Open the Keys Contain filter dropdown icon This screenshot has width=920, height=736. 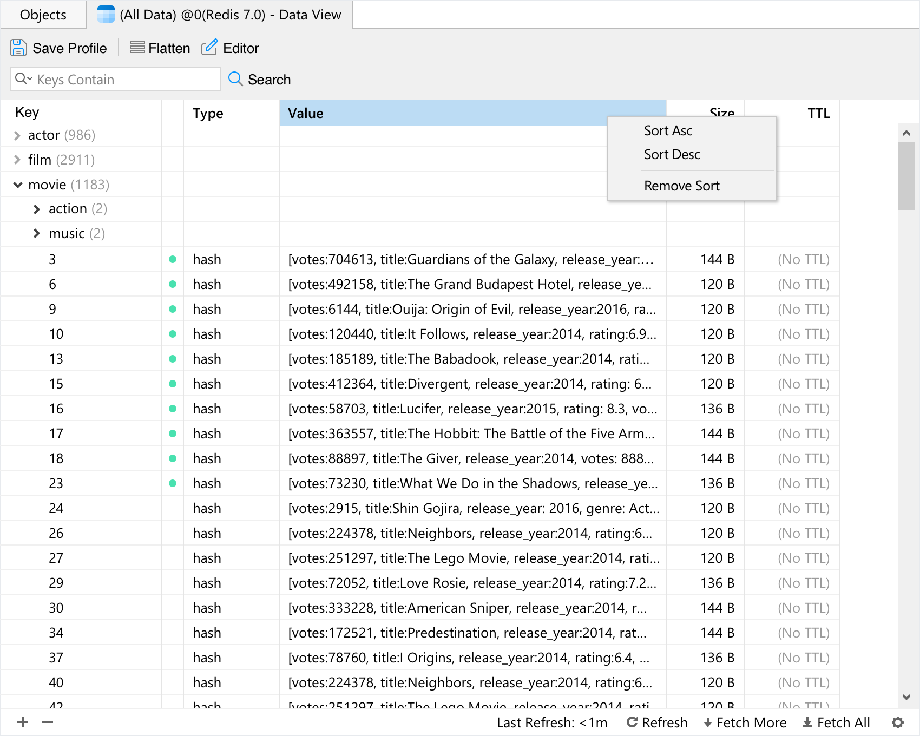(23, 79)
